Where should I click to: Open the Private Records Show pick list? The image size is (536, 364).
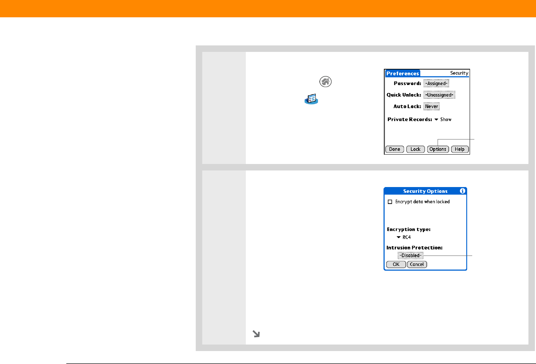(x=443, y=120)
